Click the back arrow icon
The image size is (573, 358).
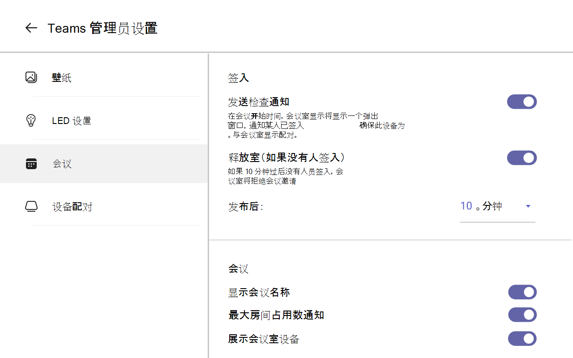coord(31,28)
